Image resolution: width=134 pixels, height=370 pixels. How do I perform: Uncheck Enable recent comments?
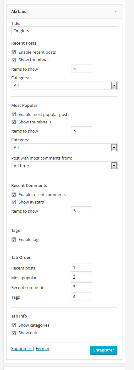pyautogui.click(x=14, y=195)
